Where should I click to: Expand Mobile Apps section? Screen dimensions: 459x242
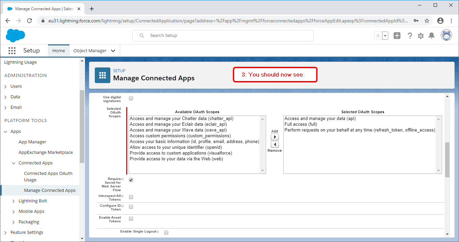click(x=14, y=211)
